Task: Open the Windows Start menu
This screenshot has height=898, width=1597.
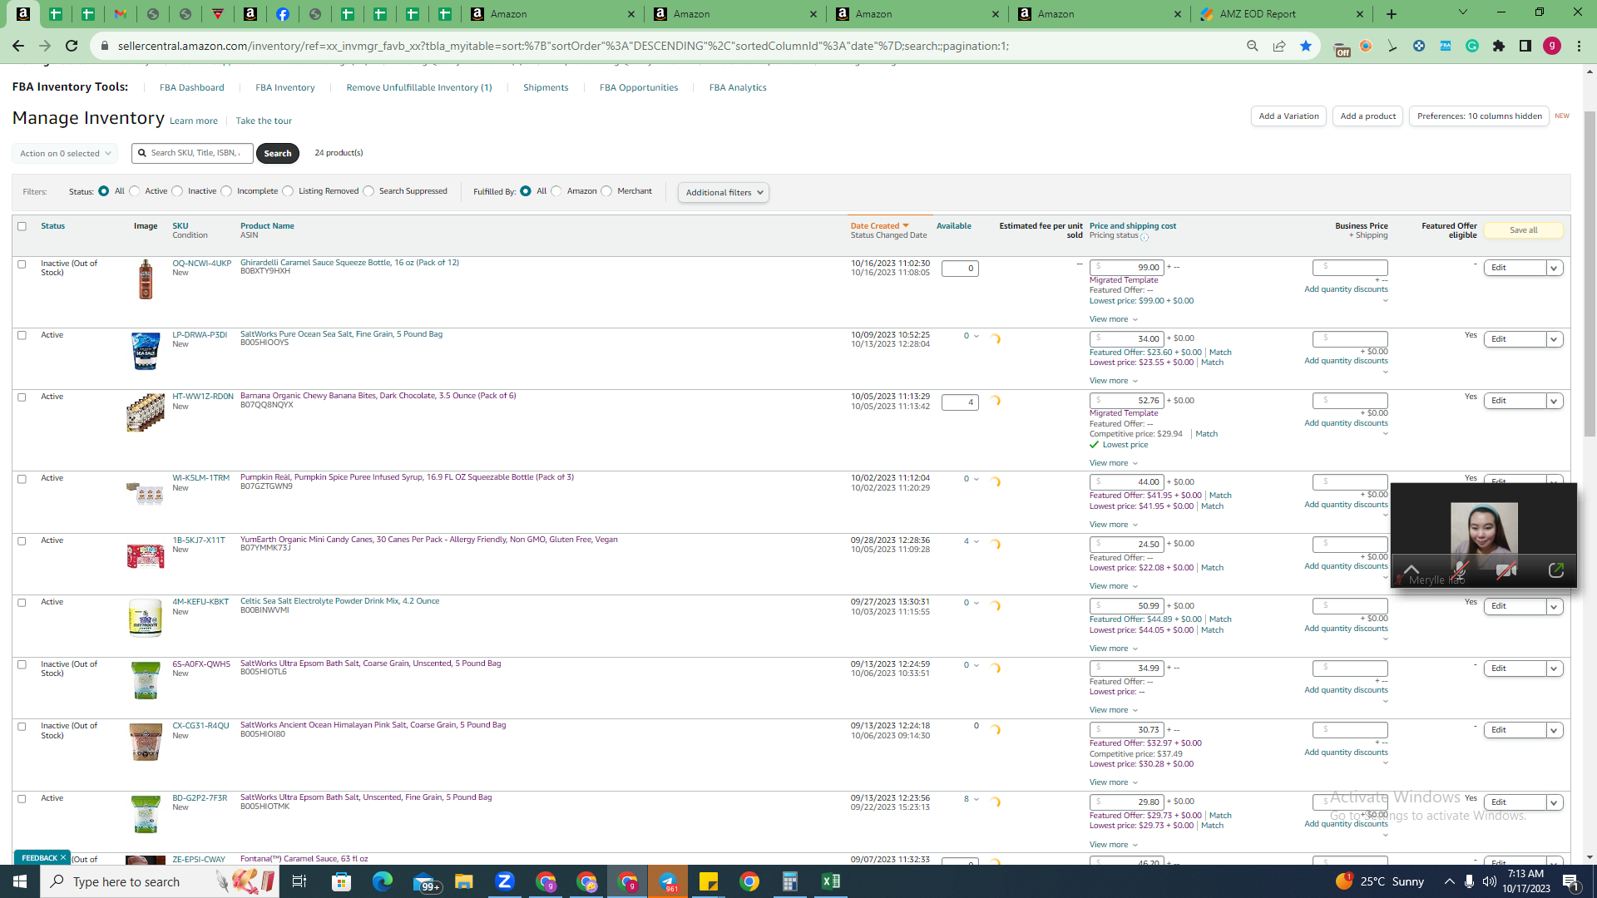Action: point(20,881)
